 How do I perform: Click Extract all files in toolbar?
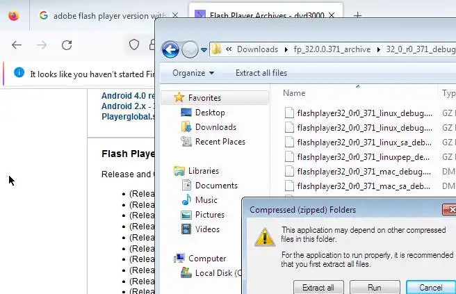tap(261, 73)
